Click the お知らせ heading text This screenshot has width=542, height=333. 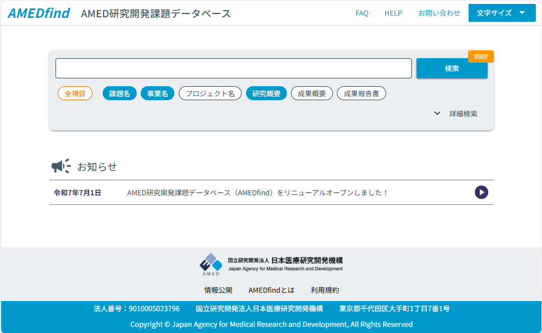click(97, 167)
